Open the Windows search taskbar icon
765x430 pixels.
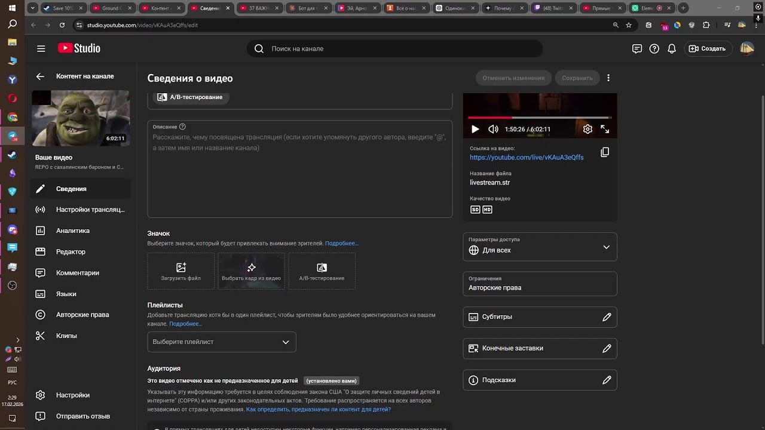12,24
